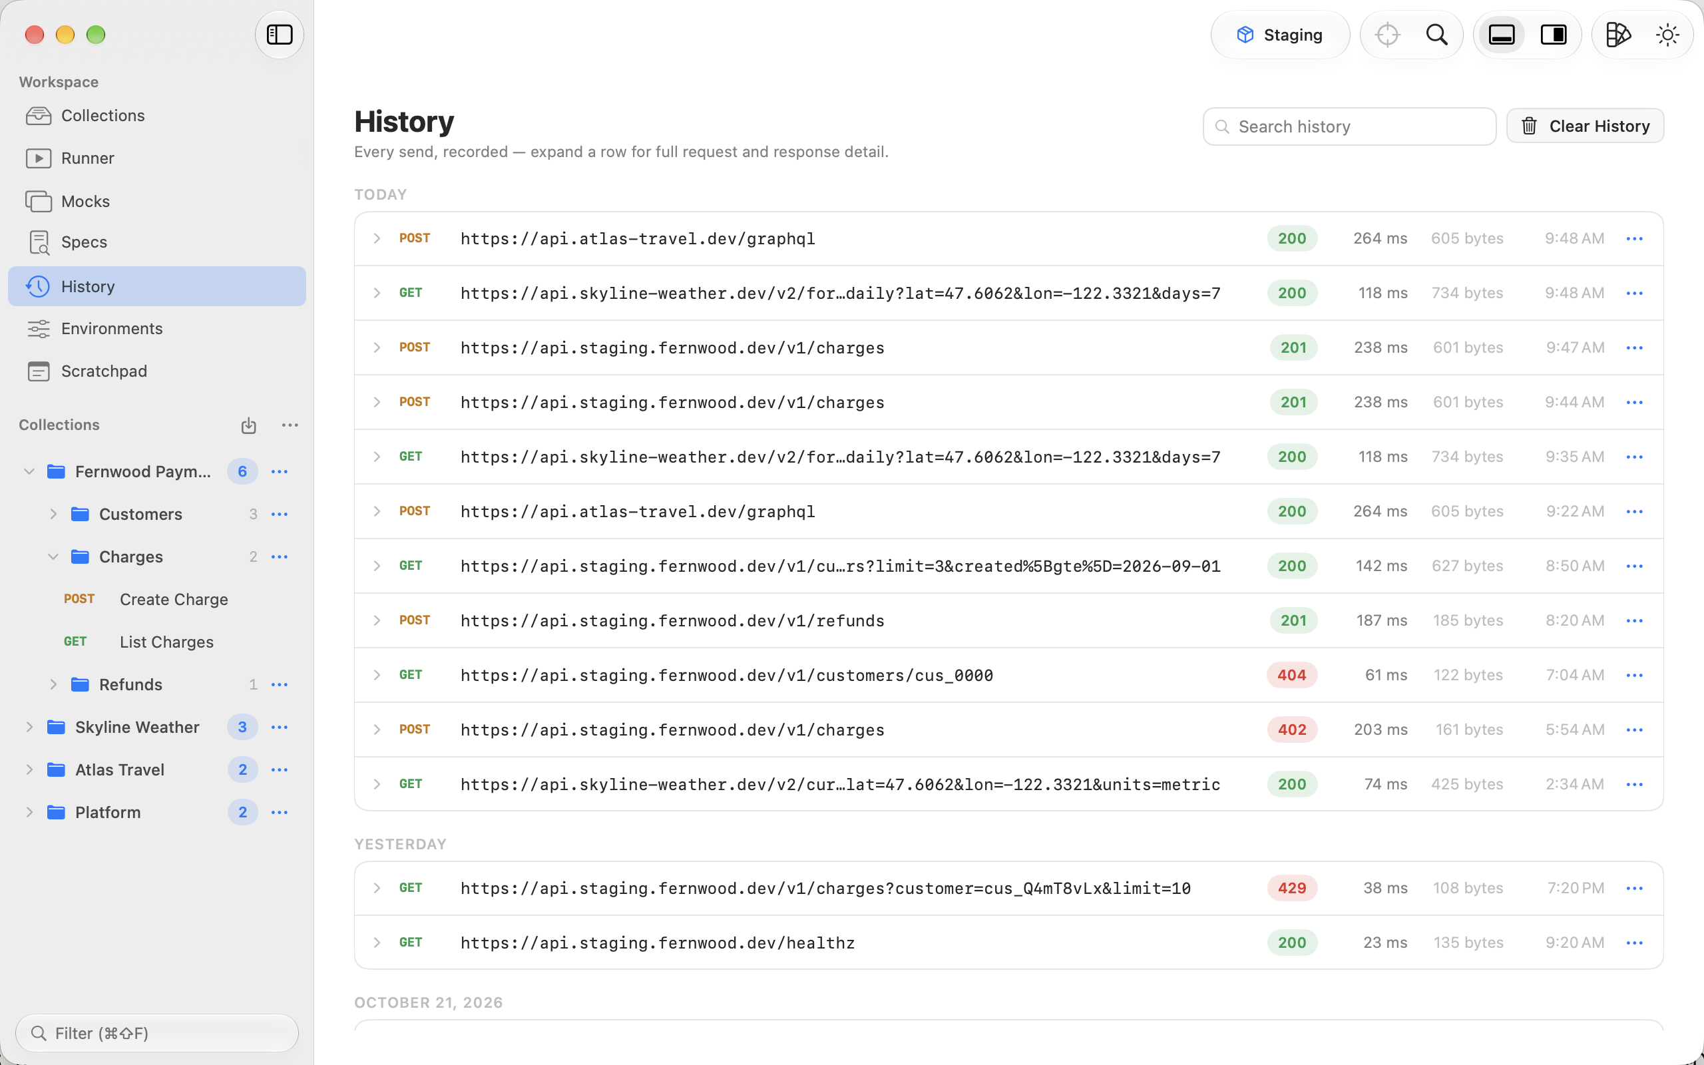This screenshot has width=1704, height=1065.
Task: Expand the 429 charges row from yesterday
Action: [x=377, y=888]
